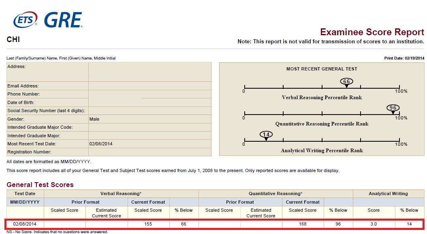
Task: Click the Quantitative % Below value 96
Action: 338,224
